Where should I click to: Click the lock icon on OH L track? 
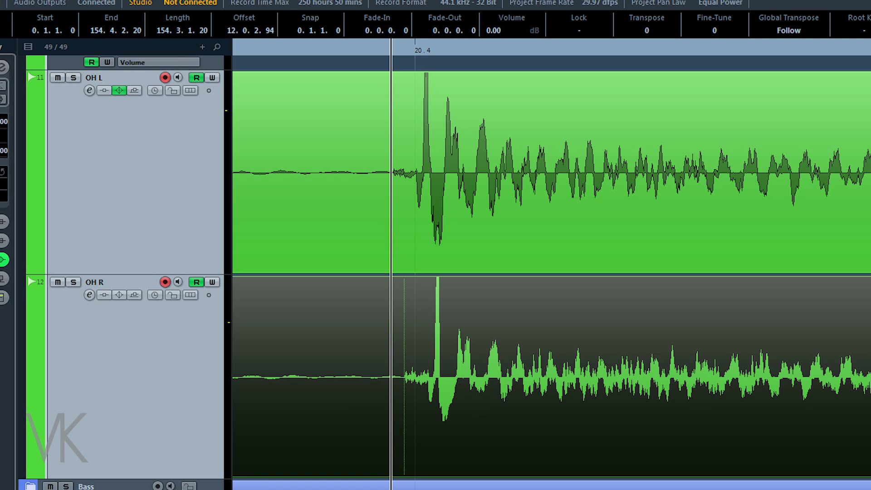click(x=172, y=91)
